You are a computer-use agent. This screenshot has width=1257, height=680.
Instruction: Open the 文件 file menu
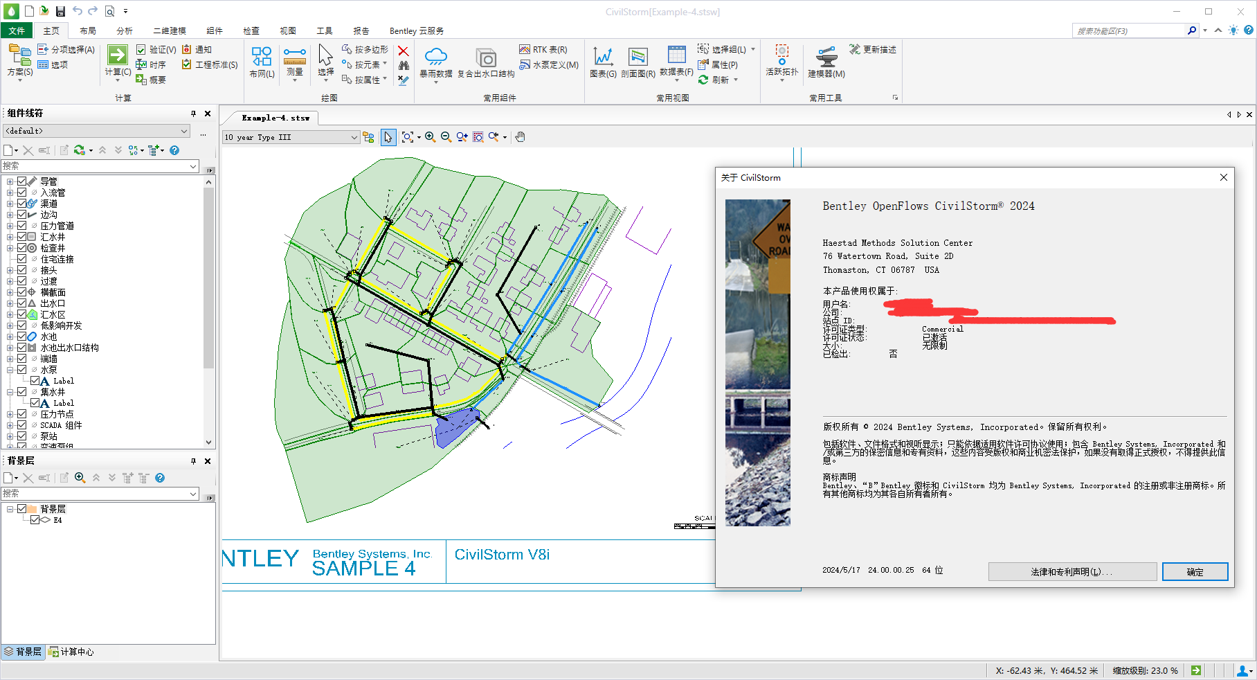[x=17, y=30]
